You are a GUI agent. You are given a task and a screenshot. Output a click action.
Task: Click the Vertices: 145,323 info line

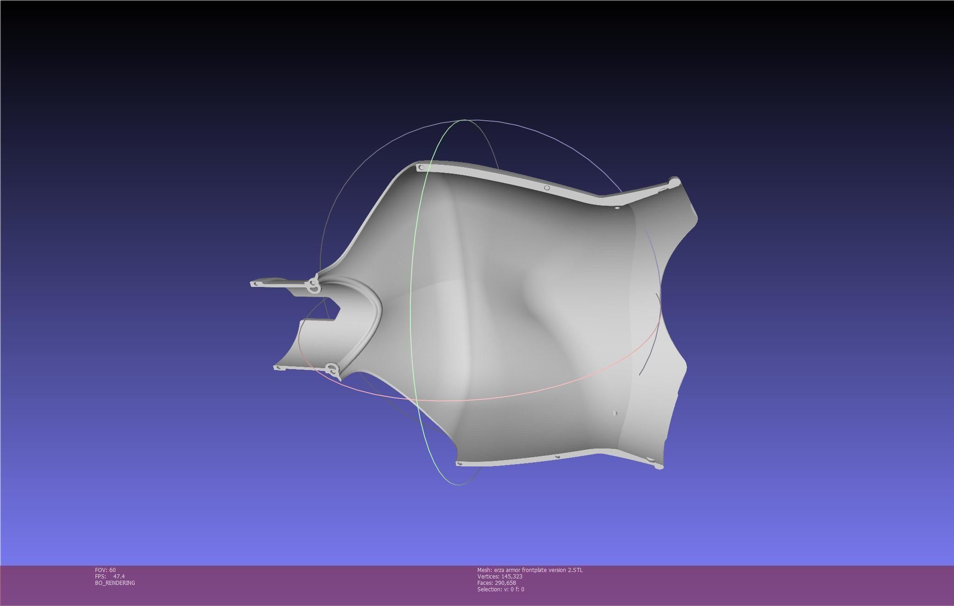500,576
